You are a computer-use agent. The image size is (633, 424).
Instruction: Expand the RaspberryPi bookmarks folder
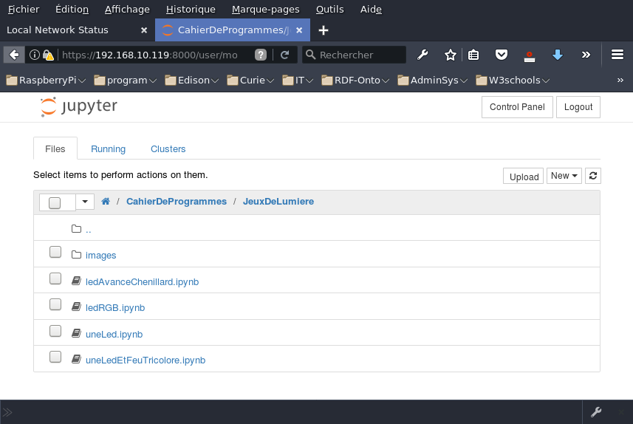(46, 80)
